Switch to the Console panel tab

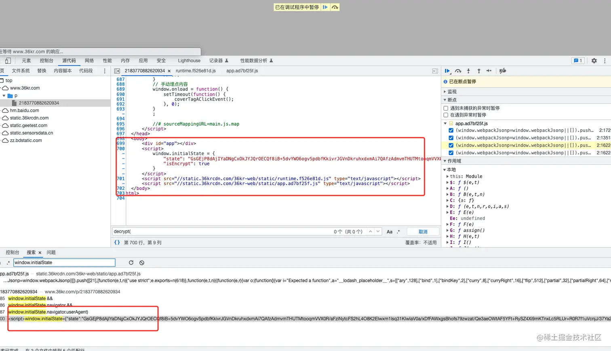click(x=46, y=61)
